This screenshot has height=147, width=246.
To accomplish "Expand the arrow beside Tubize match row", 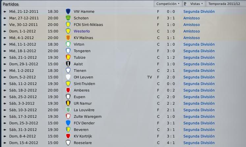I will click(x=5, y=57).
